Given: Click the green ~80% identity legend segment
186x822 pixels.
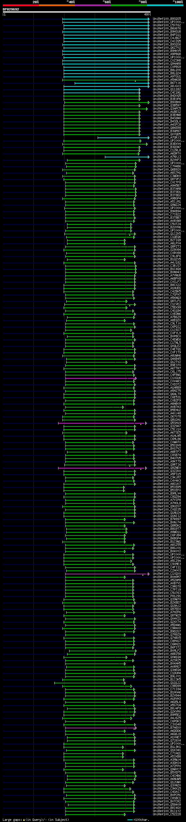Looking at the screenshot, I should (x=129, y=5).
